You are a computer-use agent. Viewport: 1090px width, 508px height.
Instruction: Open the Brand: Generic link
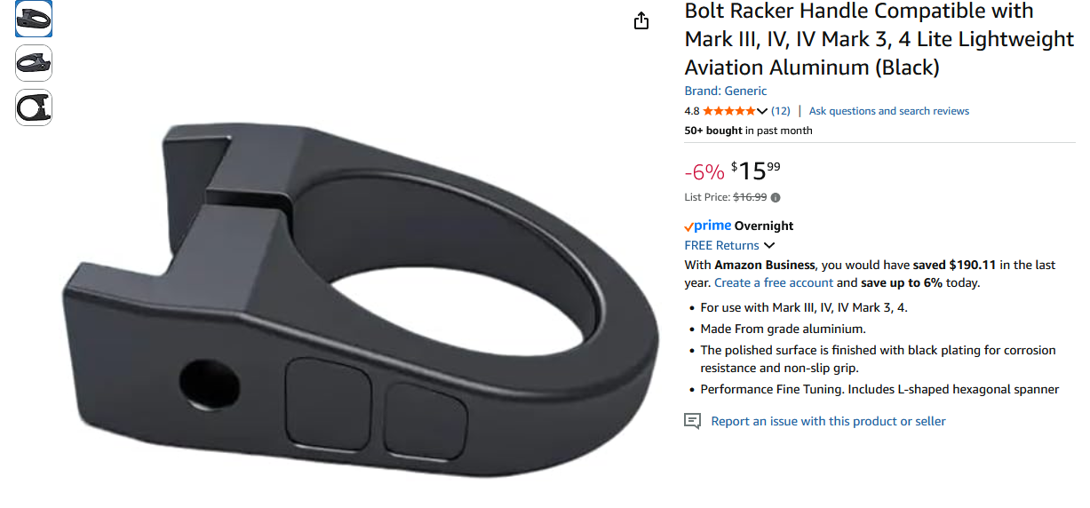[725, 91]
